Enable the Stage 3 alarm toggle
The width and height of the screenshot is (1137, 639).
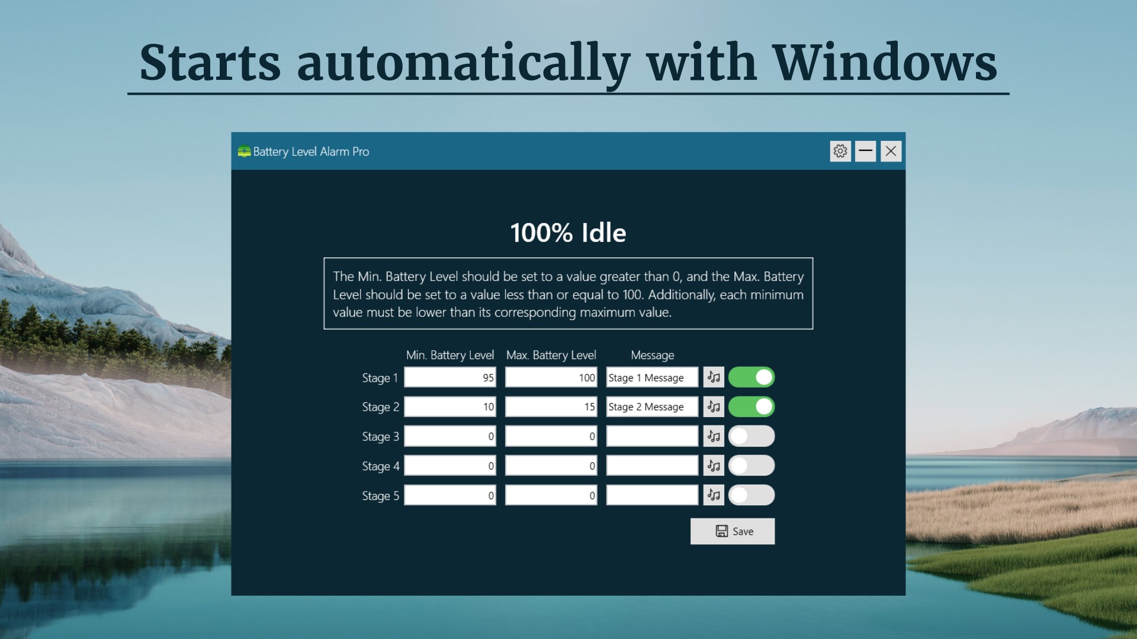click(x=751, y=437)
